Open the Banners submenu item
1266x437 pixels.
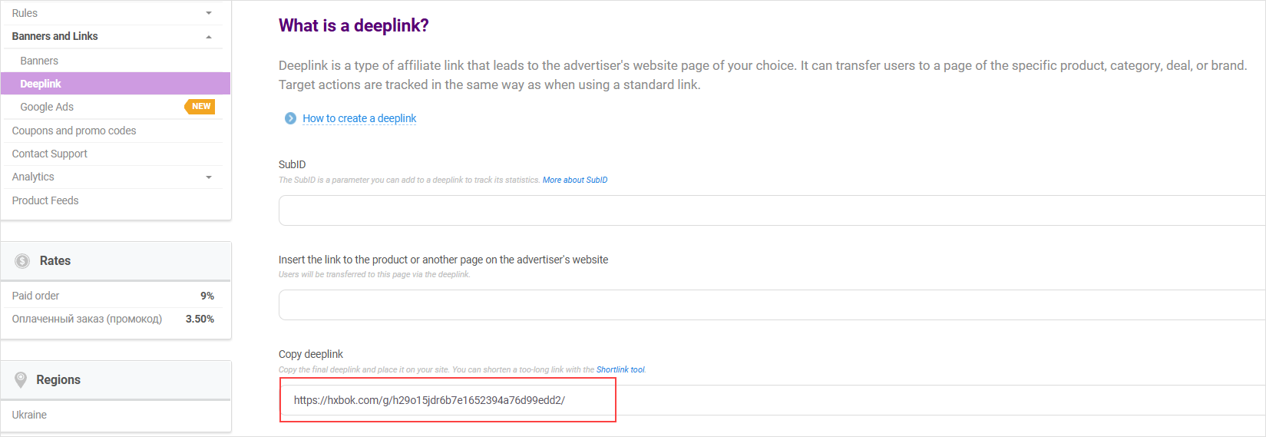[x=39, y=61]
